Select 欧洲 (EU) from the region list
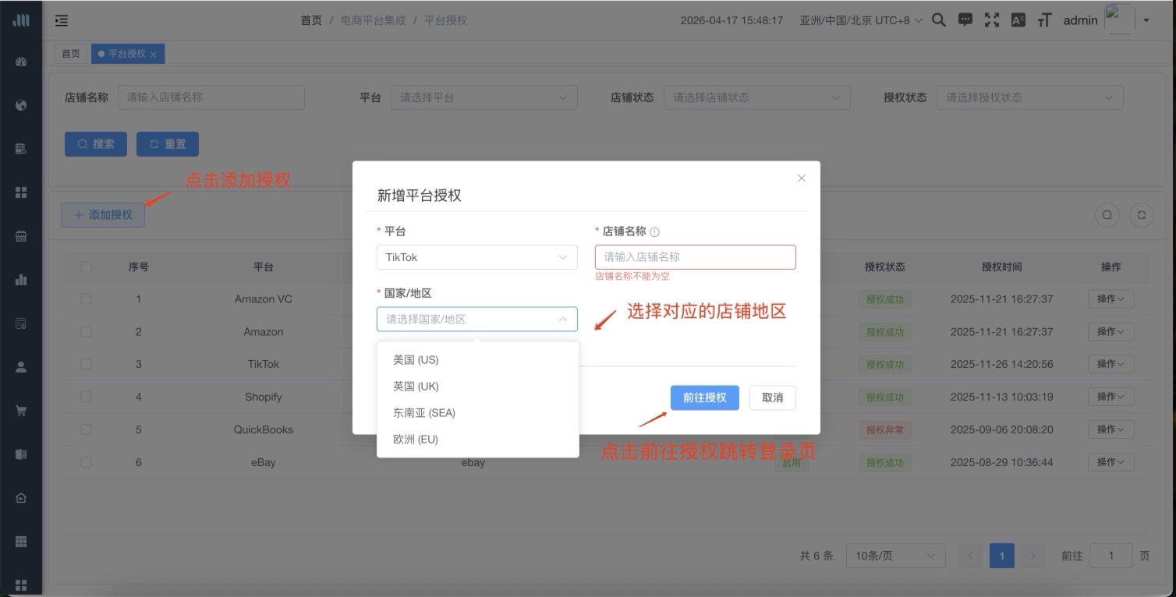 pyautogui.click(x=477, y=440)
